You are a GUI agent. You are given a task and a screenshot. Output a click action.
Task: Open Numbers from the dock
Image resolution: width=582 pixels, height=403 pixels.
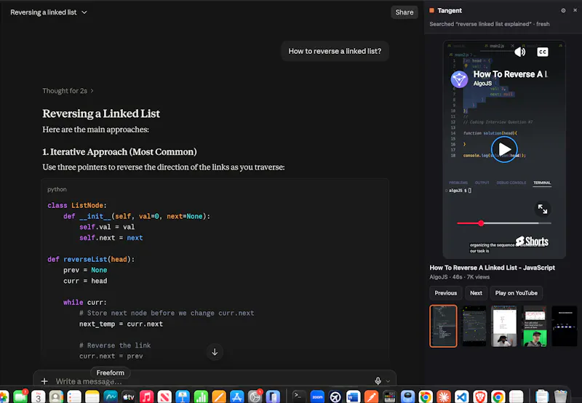point(201,396)
